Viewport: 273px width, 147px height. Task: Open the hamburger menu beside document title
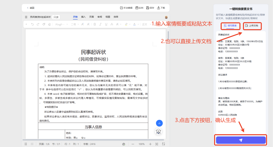pos(26,17)
